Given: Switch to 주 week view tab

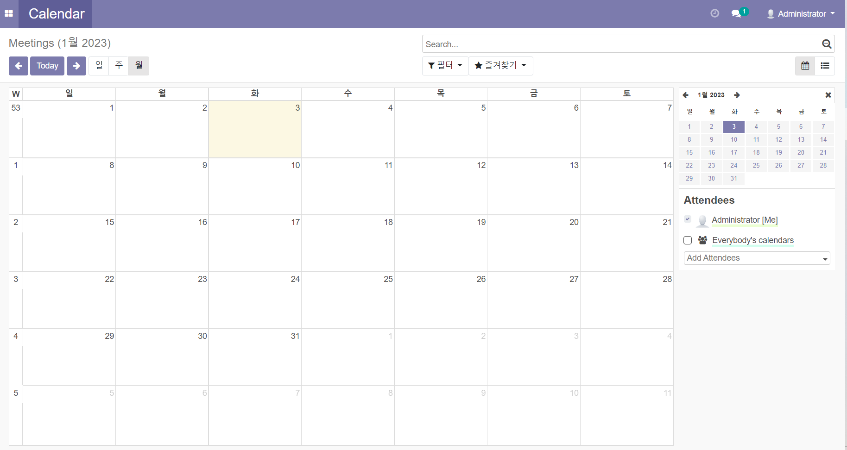Looking at the screenshot, I should tap(119, 66).
